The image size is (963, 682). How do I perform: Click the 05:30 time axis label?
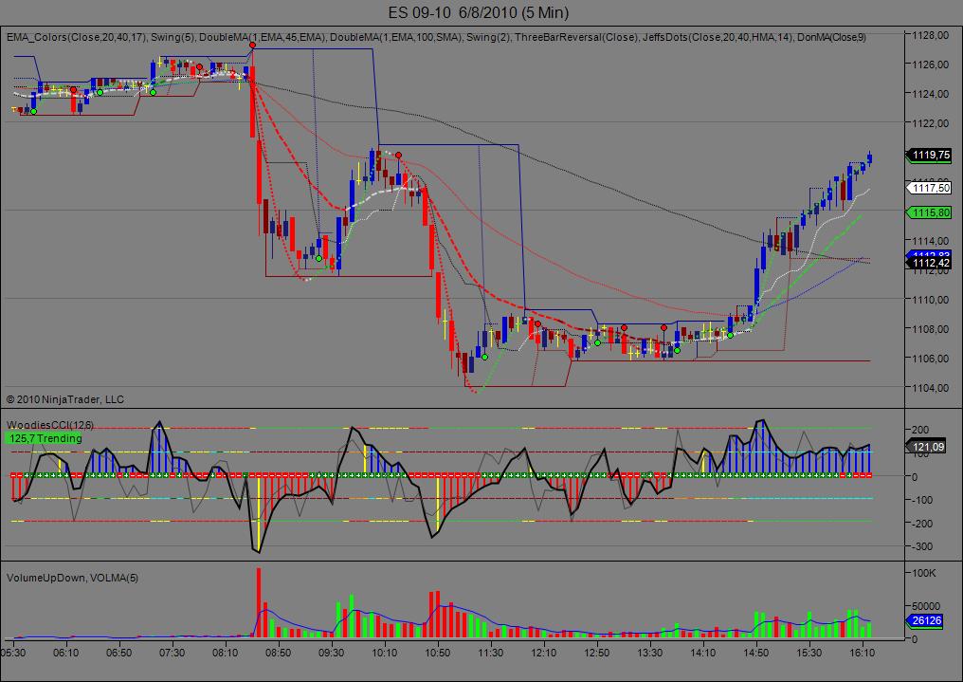coord(13,653)
